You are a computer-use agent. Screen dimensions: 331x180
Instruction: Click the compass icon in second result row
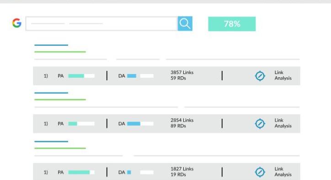click(260, 124)
